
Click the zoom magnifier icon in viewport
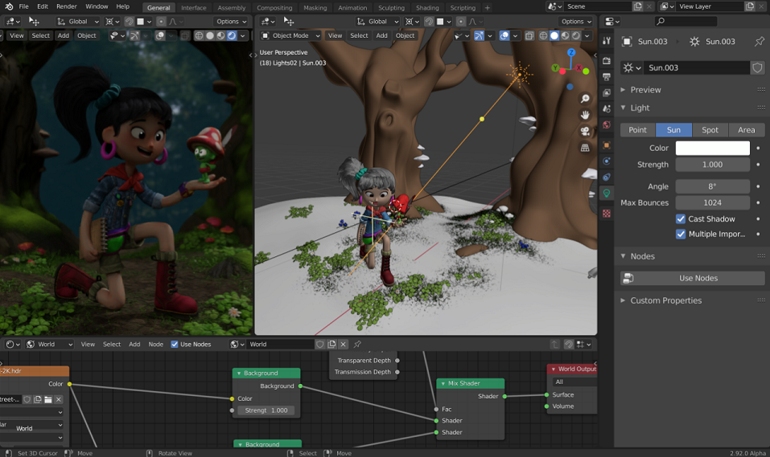pyautogui.click(x=585, y=99)
